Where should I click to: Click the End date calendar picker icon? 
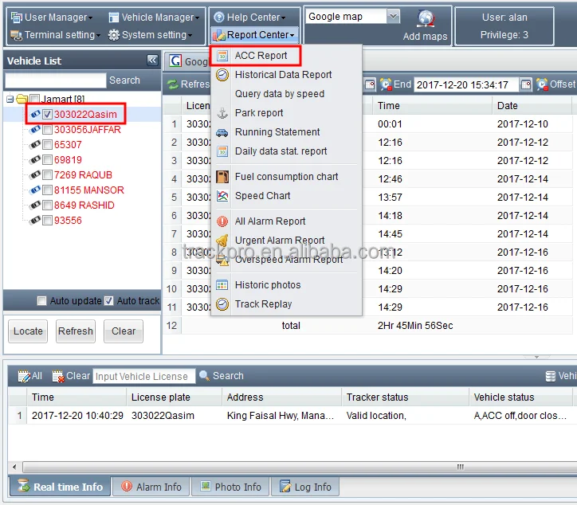click(x=526, y=84)
